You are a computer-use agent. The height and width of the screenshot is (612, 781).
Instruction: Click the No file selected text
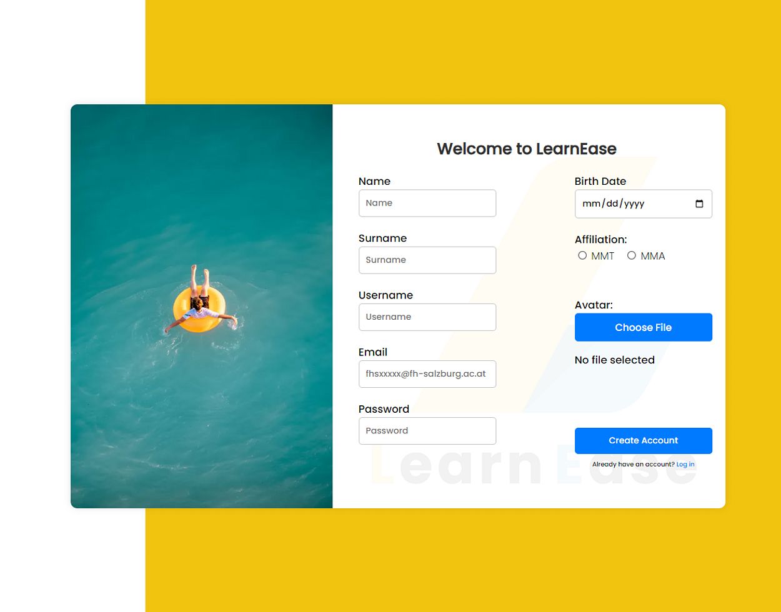pyautogui.click(x=615, y=360)
